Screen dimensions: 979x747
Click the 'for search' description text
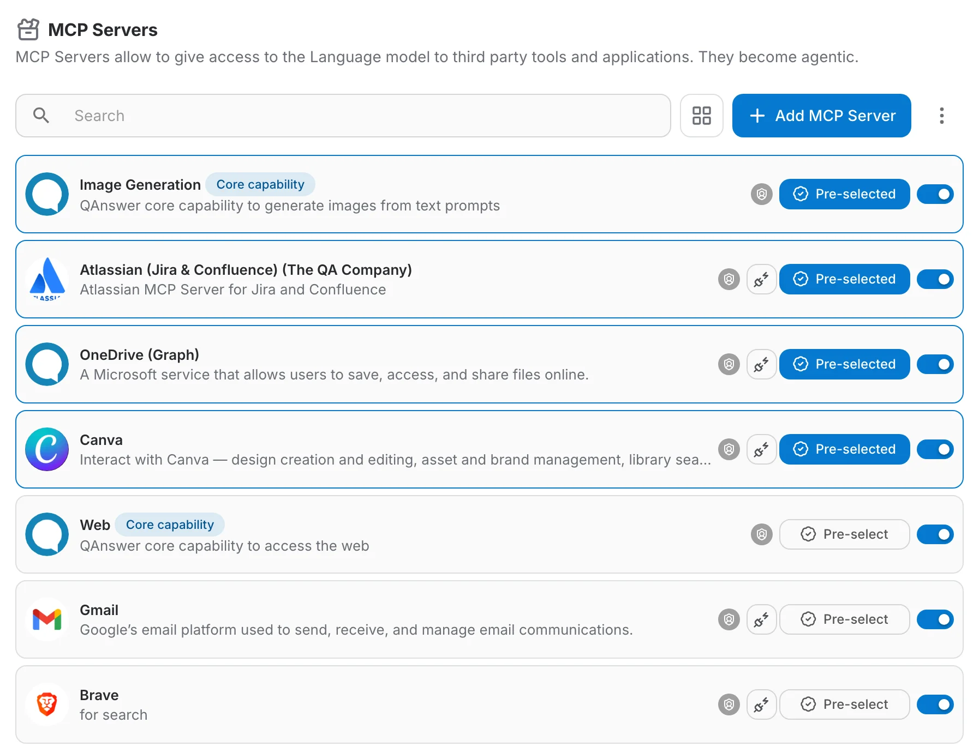point(114,715)
